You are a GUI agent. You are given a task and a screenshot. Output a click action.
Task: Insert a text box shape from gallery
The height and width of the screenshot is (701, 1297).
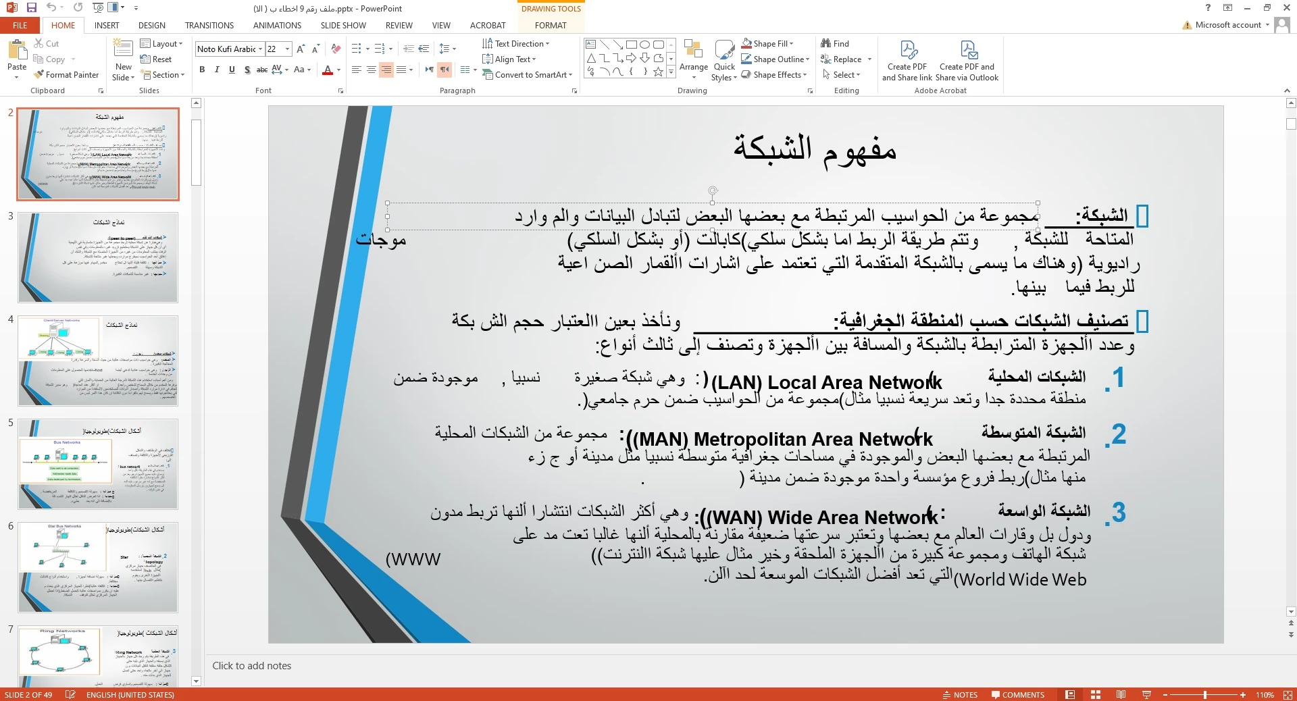click(x=590, y=45)
